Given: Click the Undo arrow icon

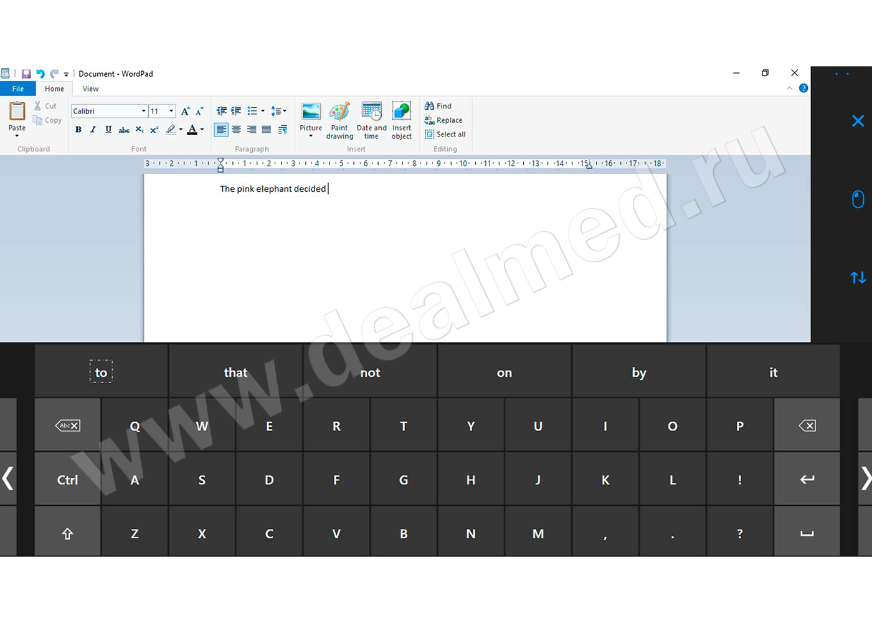Looking at the screenshot, I should (40, 74).
